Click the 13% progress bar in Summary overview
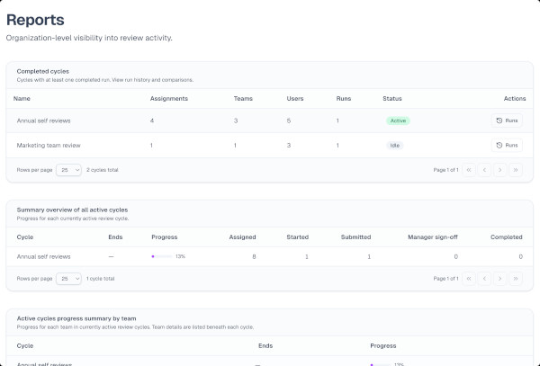540x366 pixels. 162,256
